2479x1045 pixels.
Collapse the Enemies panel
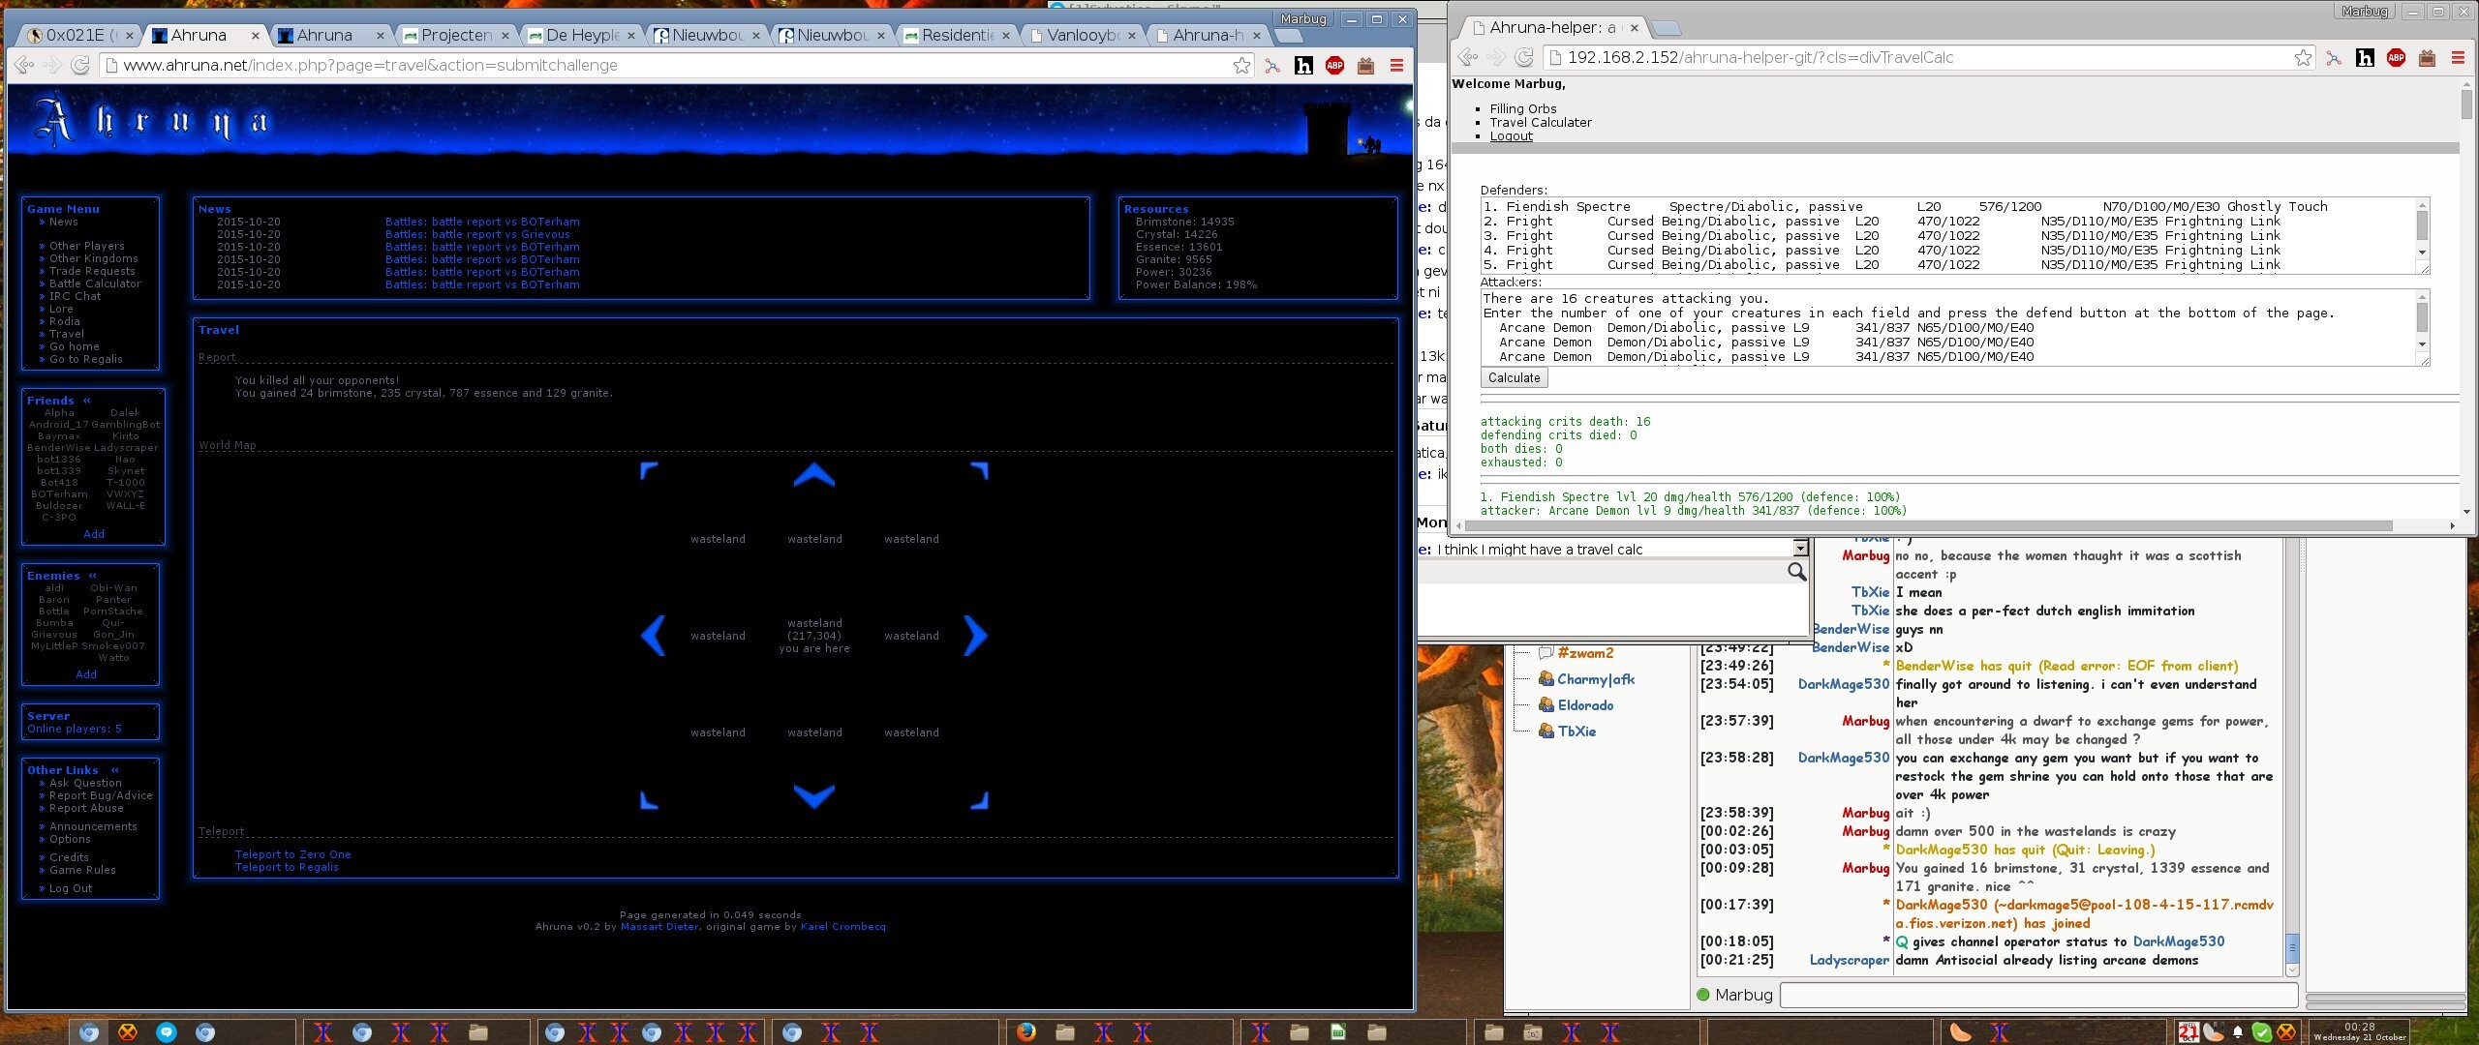[93, 576]
